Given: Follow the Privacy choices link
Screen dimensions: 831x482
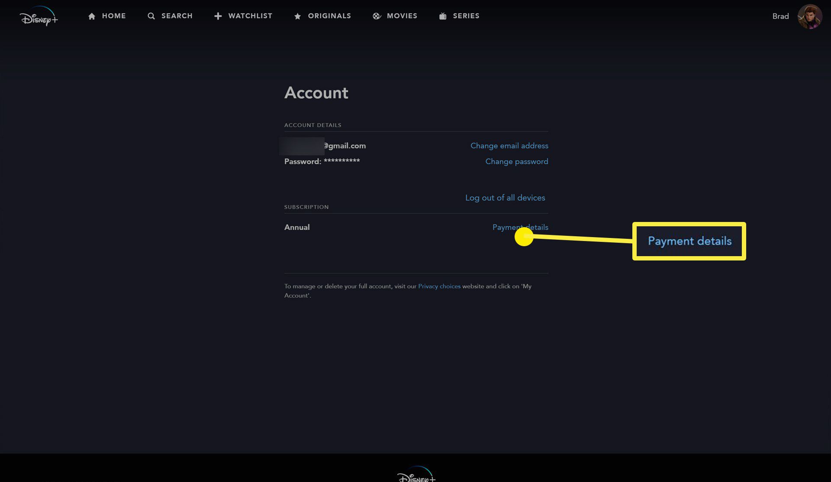Looking at the screenshot, I should [x=439, y=286].
